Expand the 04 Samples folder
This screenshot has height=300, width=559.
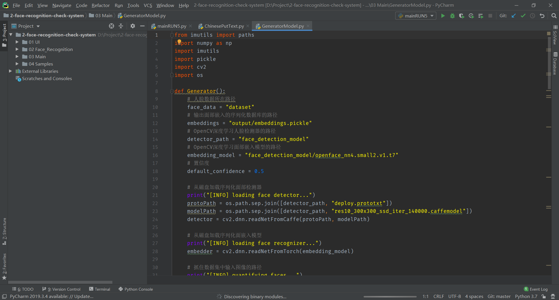(17, 64)
